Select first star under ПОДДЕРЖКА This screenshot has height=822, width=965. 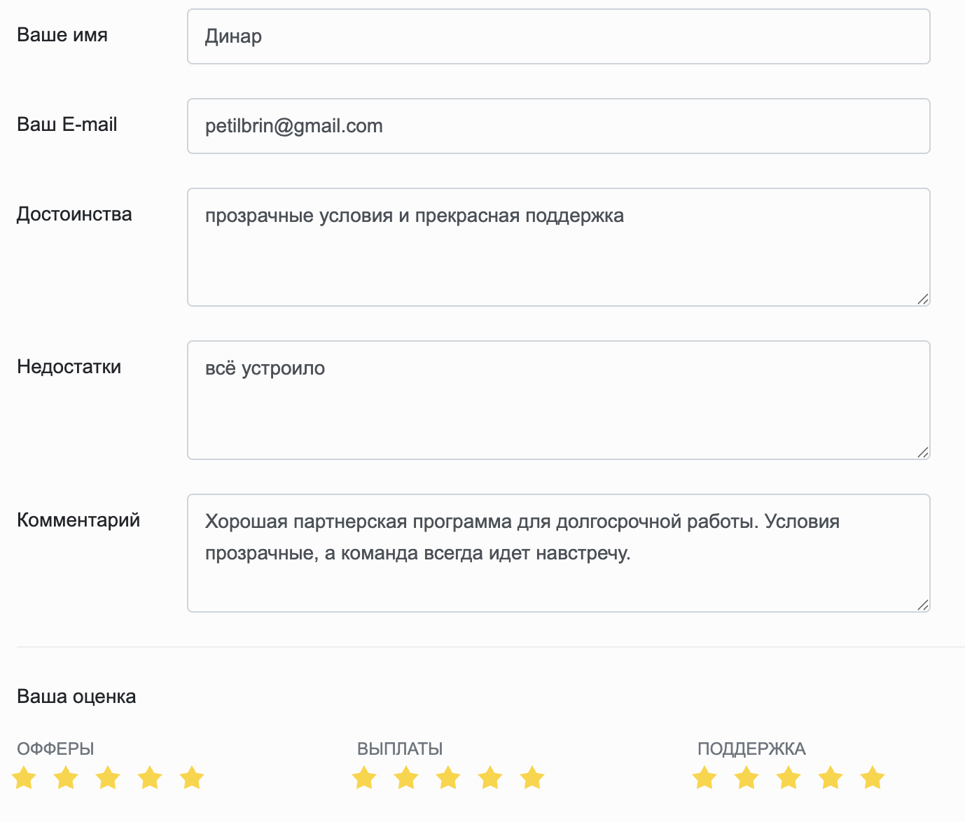pyautogui.click(x=704, y=777)
